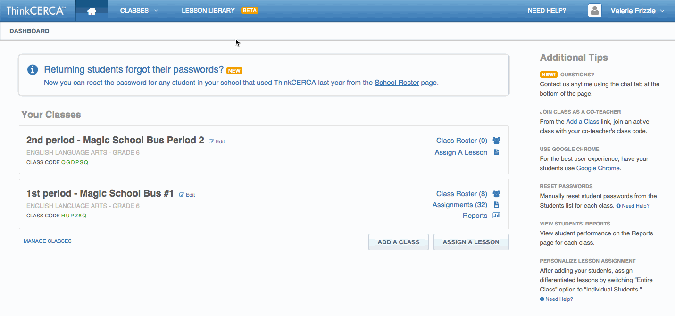Open the Valerie Frizzle account menu
Viewport: 675px width, 316px height.
click(637, 10)
